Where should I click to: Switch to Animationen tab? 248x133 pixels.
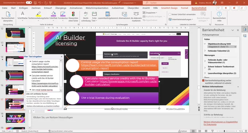pos(76,8)
